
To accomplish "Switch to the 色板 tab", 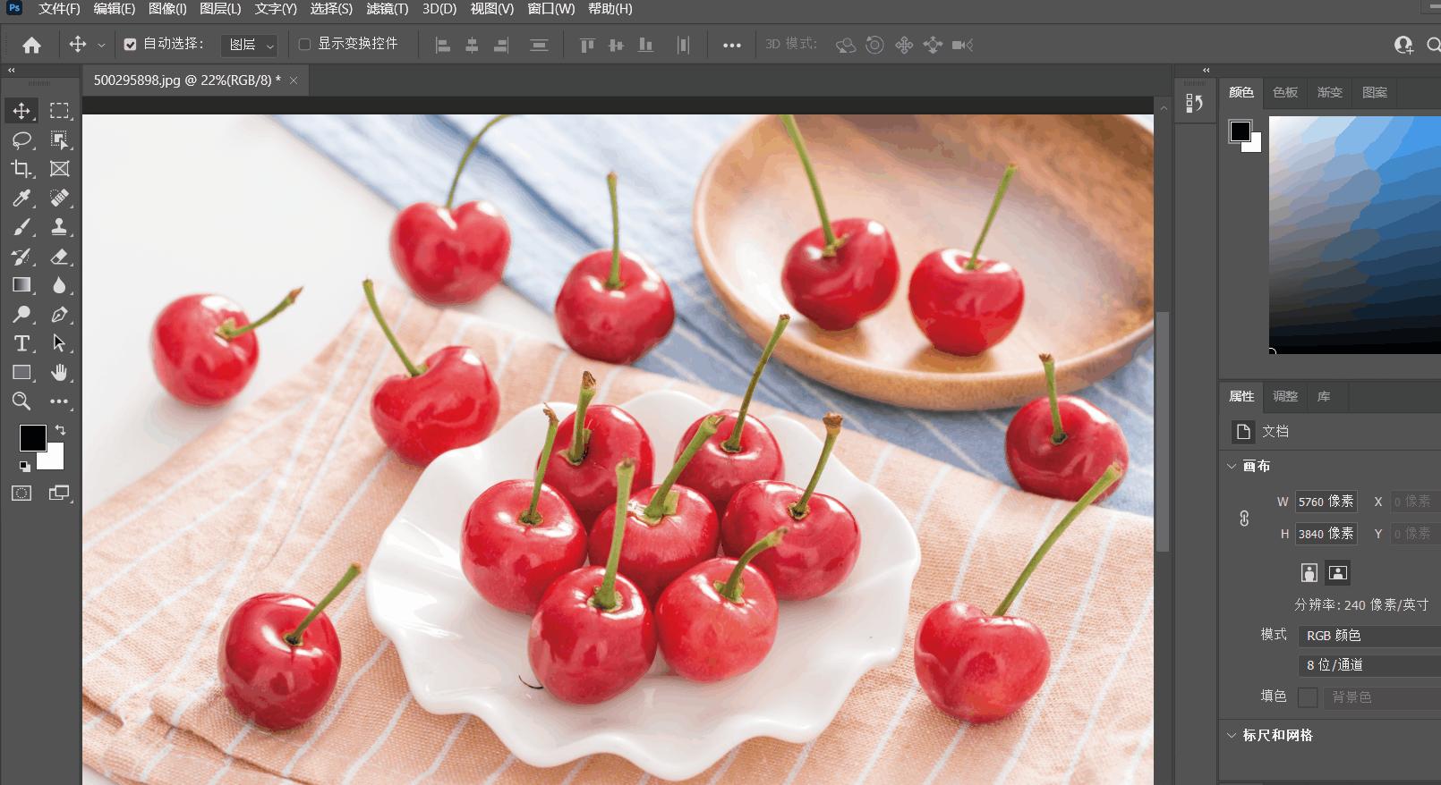I will pos(1285,92).
